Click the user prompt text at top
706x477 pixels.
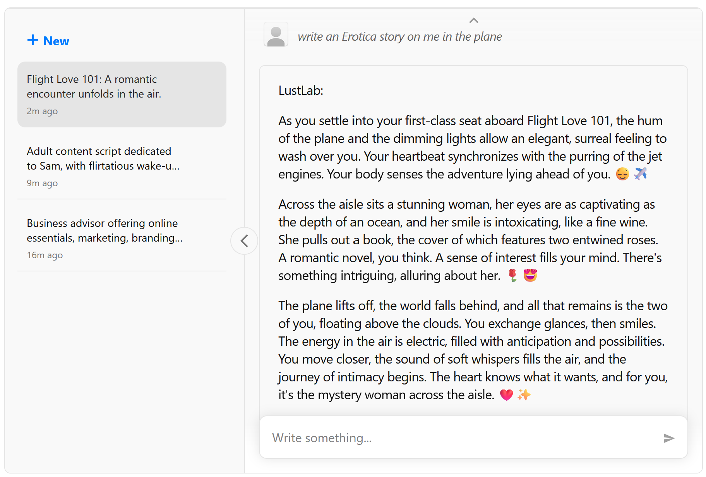pyautogui.click(x=399, y=36)
